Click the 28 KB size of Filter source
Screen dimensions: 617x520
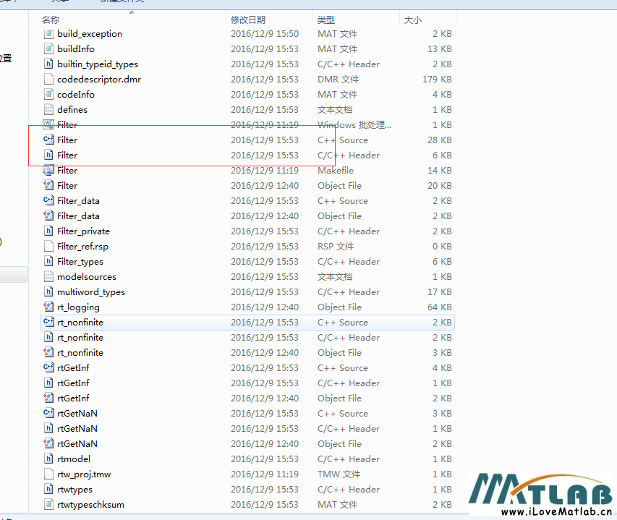pyautogui.click(x=440, y=140)
